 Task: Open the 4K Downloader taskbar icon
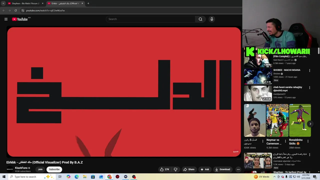[x=125, y=177]
